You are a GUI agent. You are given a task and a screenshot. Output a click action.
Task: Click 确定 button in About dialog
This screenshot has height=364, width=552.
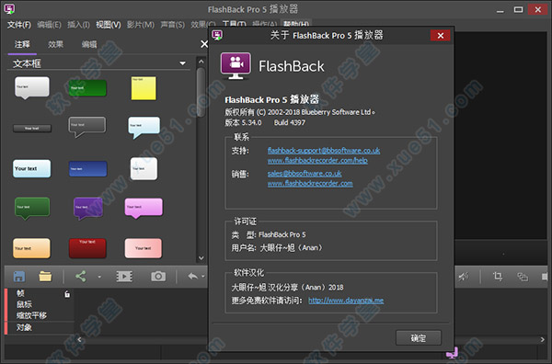click(419, 338)
